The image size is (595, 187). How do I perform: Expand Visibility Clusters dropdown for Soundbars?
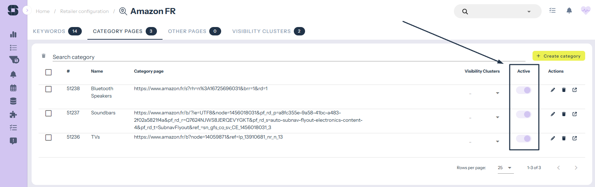click(497, 117)
